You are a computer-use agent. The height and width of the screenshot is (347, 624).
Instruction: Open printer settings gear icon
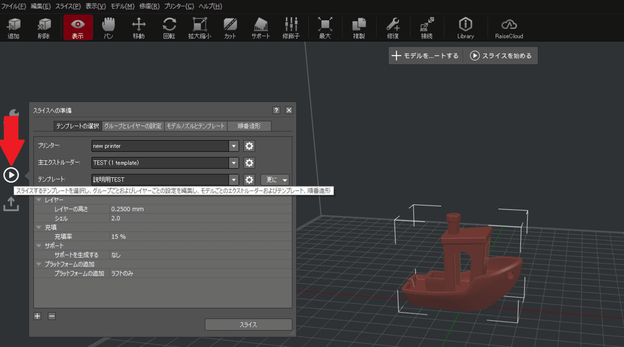coord(250,146)
